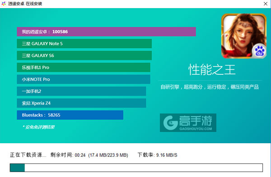The width and height of the screenshot is (271, 177).
Task: Click the 正在下载资源 status text
Action: tap(28, 155)
